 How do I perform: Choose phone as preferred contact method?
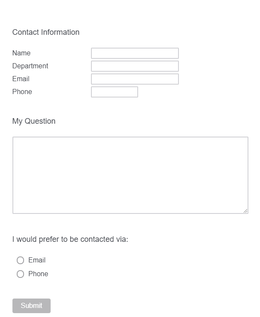point(20,274)
